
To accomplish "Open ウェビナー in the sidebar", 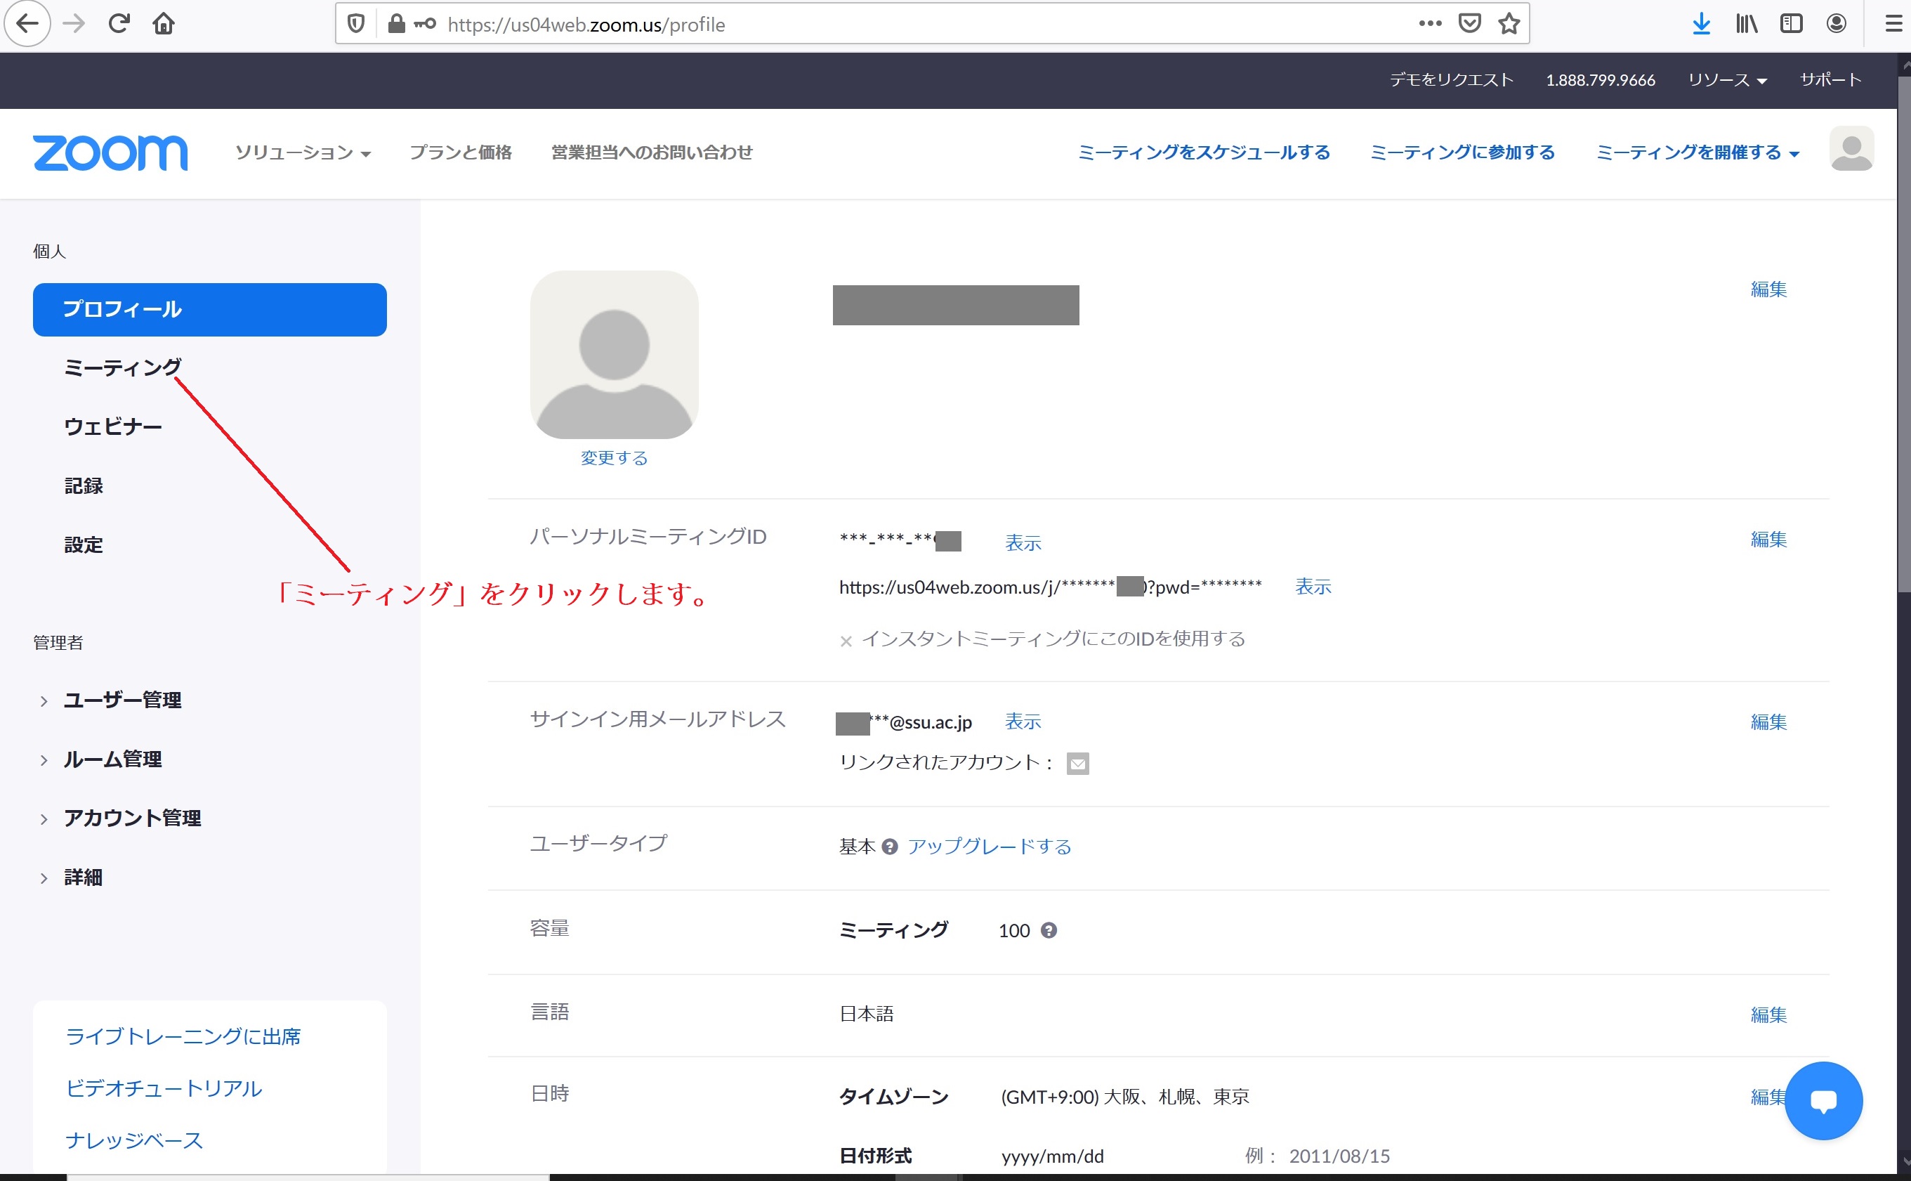I will (x=113, y=426).
